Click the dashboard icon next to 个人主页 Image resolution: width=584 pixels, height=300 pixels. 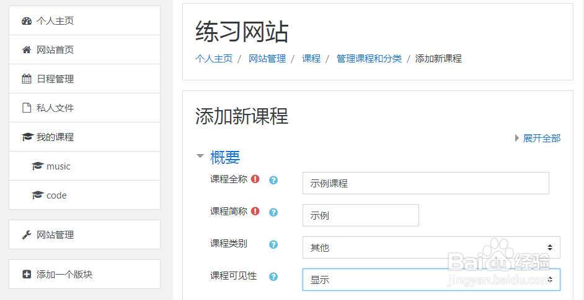coord(27,21)
